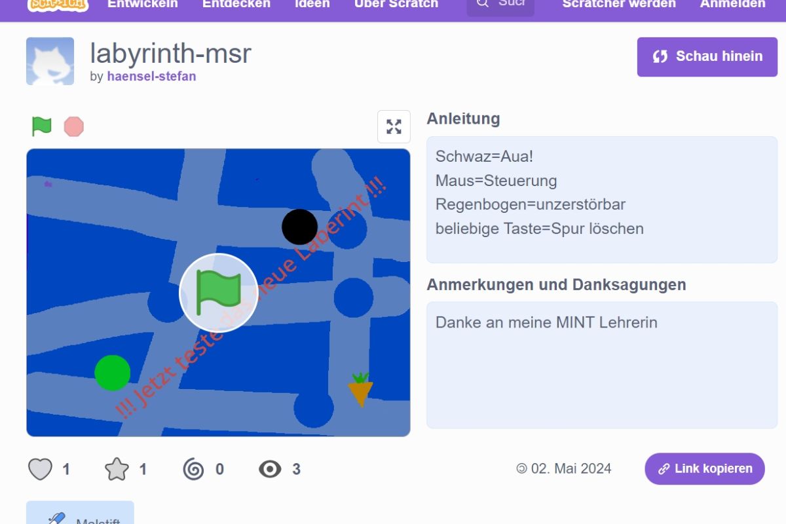Screen dimensions: 786x524
Task: Open the Entwickeln menu item
Action: tap(142, 5)
